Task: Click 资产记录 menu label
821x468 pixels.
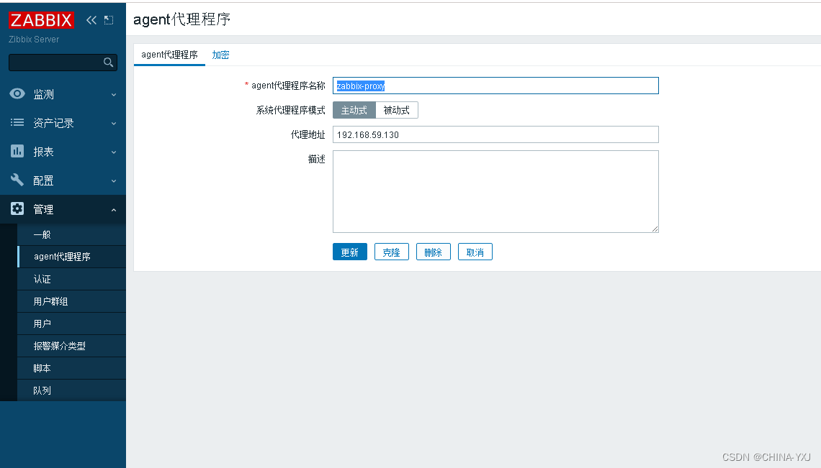Action: click(53, 123)
